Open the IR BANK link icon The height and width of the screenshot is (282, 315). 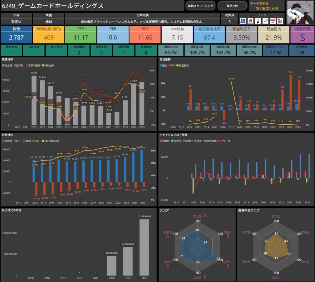click(243, 21)
